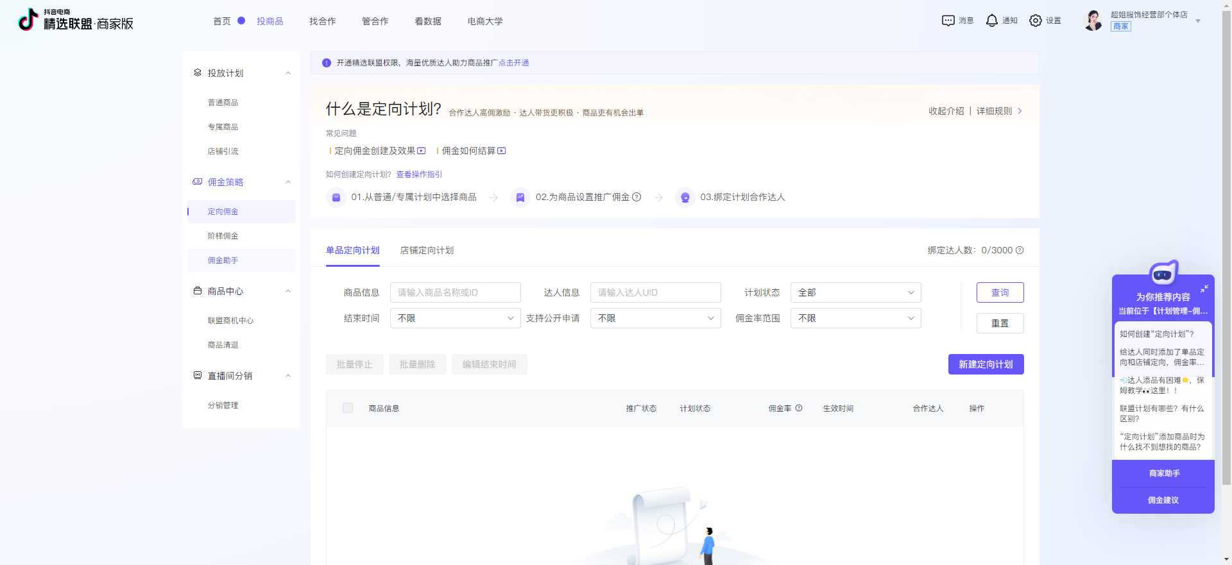Click 收起介绍 to collapse intro
This screenshot has width=1232, height=565.
946,111
